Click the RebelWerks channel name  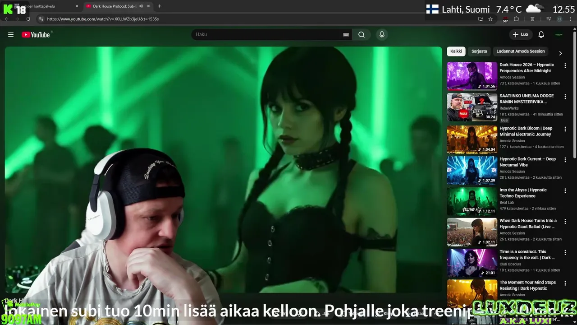point(509,108)
